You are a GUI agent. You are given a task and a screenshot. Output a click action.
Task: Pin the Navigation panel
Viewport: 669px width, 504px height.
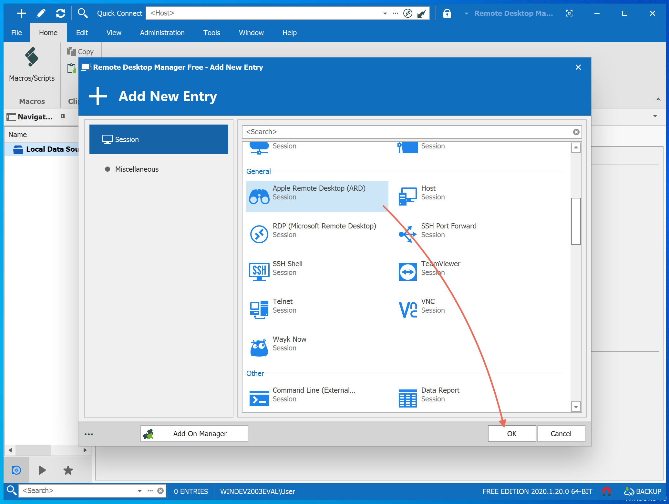pyautogui.click(x=63, y=117)
